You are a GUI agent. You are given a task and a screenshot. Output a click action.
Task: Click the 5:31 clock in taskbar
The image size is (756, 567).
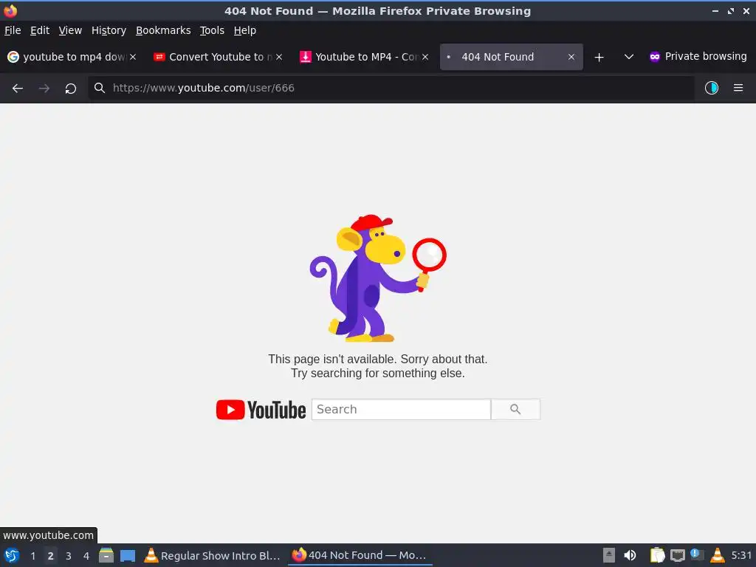(741, 555)
